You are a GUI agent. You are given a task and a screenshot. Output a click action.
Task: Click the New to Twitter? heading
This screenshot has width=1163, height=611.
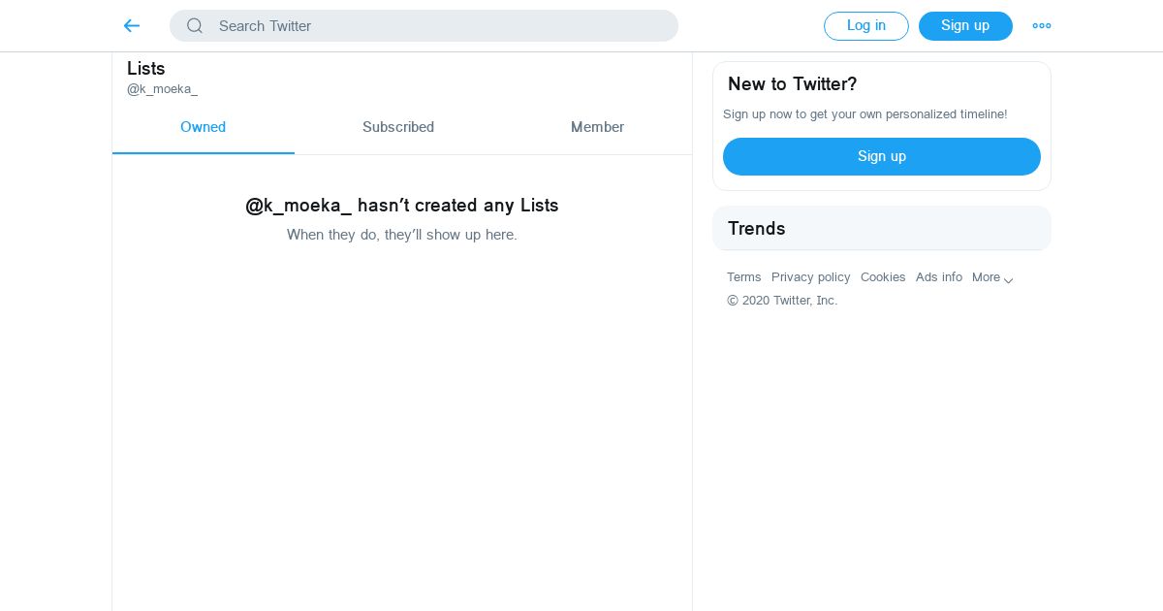point(793,84)
